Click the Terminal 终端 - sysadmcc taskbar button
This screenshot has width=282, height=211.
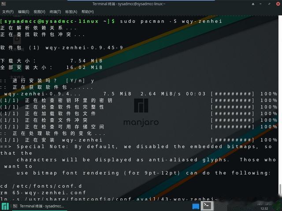coord(39,206)
